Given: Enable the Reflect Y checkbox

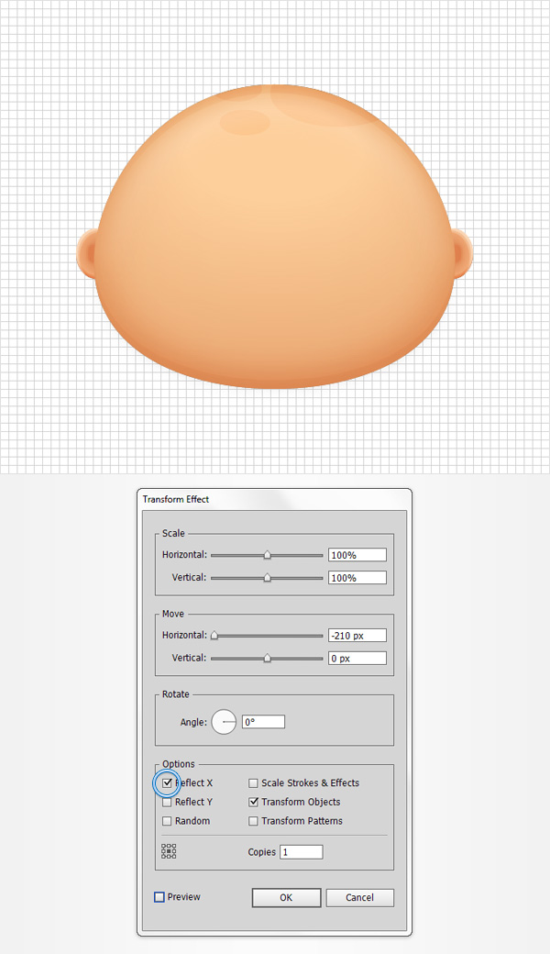Looking at the screenshot, I should (x=167, y=803).
